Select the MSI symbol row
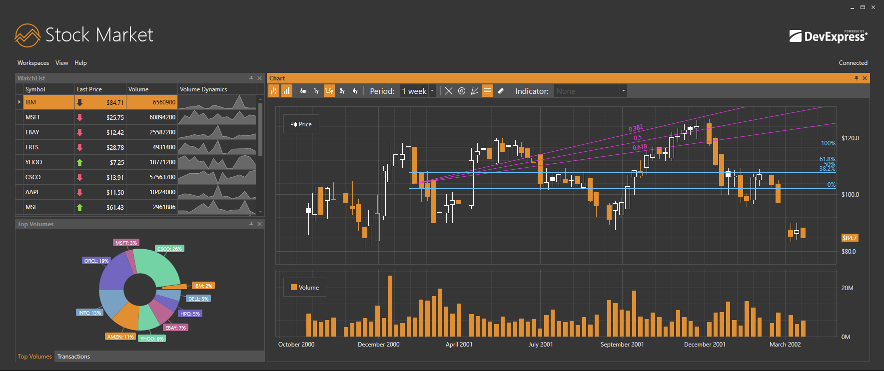 pyautogui.click(x=136, y=207)
